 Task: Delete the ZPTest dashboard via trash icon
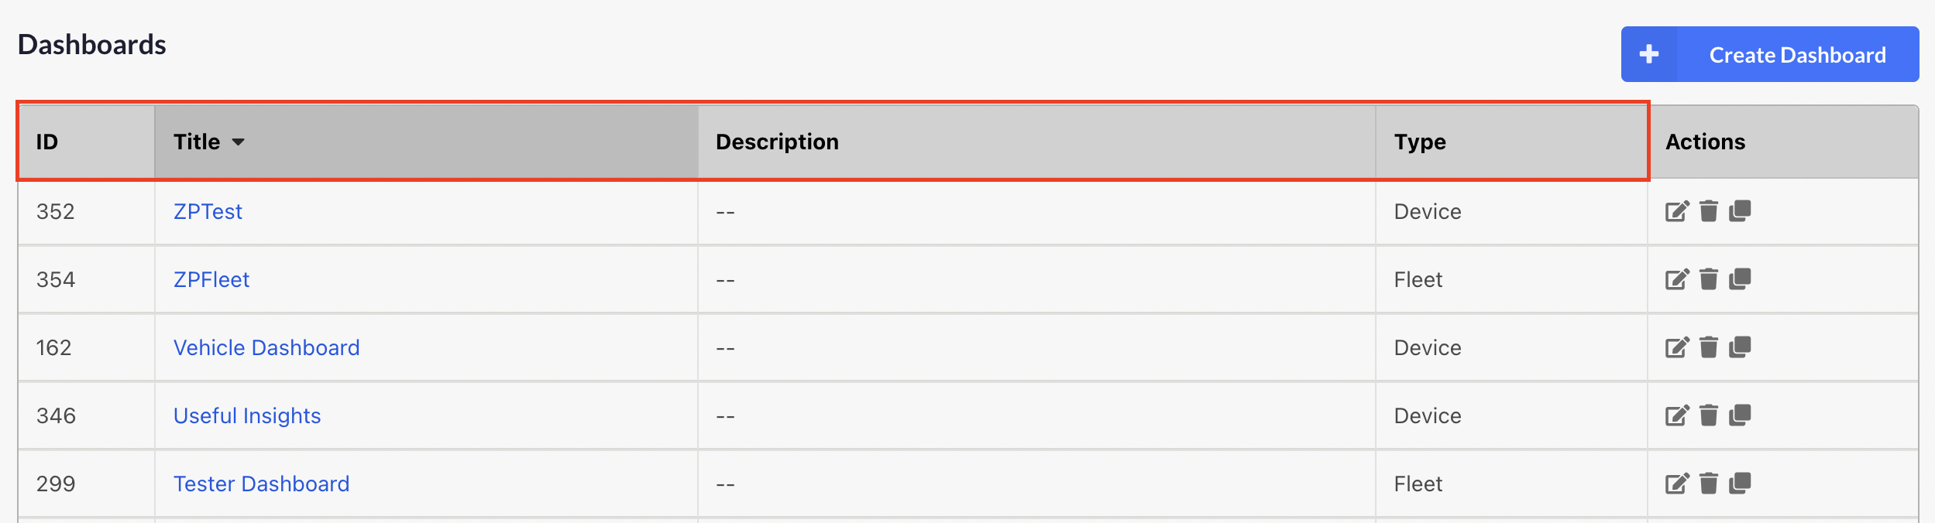1709,211
